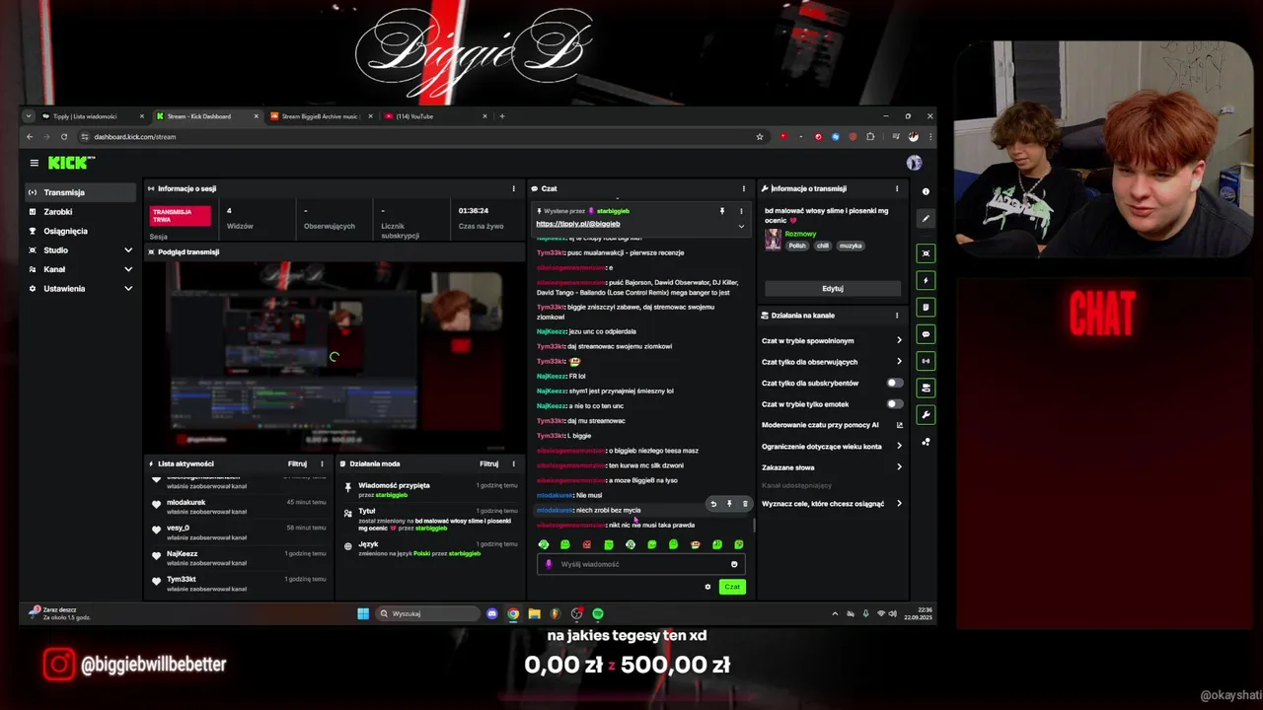The image size is (1263, 710).
Task: Open the emoji picker in chat input
Action: (x=734, y=564)
